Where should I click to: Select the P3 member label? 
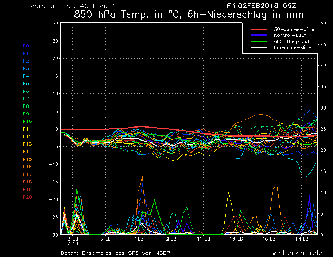click(x=26, y=68)
